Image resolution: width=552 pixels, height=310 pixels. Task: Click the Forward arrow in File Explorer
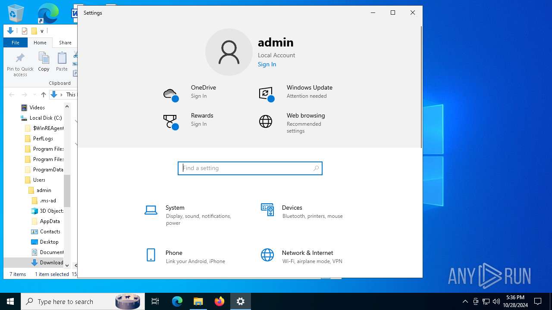[25, 95]
